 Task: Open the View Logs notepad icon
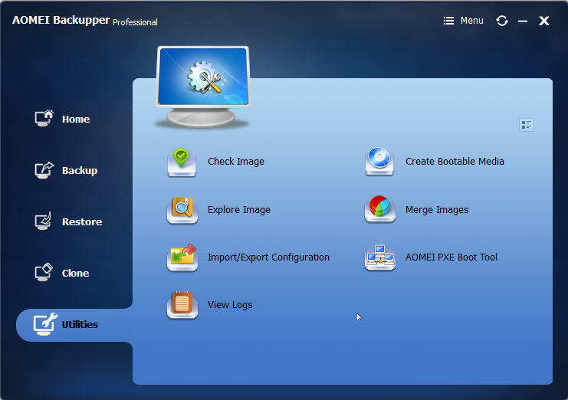click(x=182, y=305)
